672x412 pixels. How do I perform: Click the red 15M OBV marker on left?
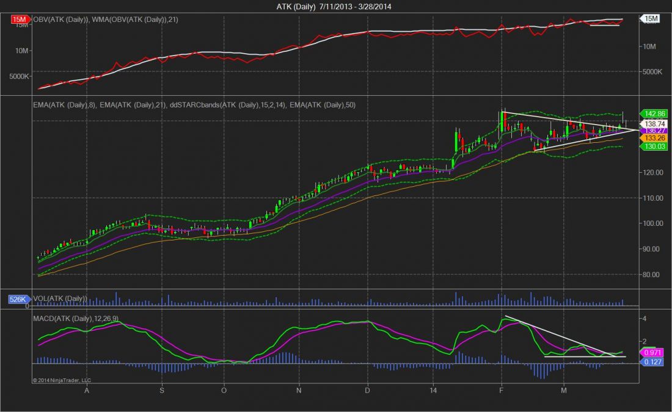pyautogui.click(x=20, y=20)
